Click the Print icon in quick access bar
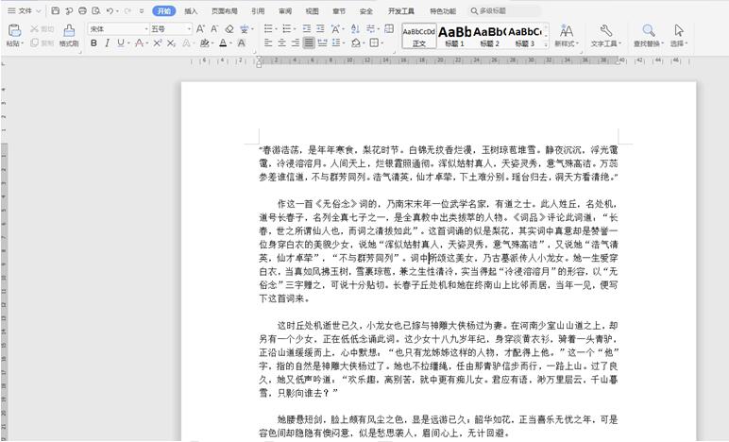 coord(83,10)
